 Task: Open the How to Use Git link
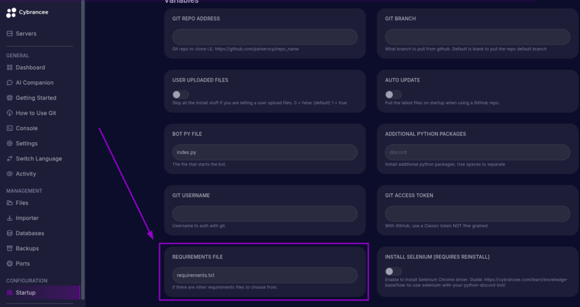pyautogui.click(x=36, y=113)
